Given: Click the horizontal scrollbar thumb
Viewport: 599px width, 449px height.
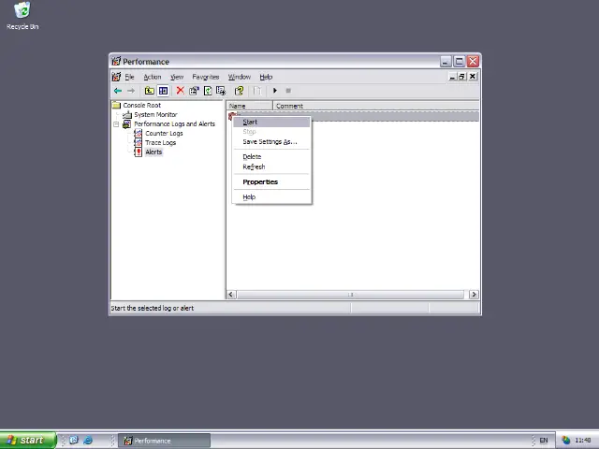Looking at the screenshot, I should (351, 295).
